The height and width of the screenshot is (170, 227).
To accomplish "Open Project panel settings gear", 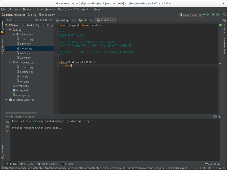I will (46, 20).
